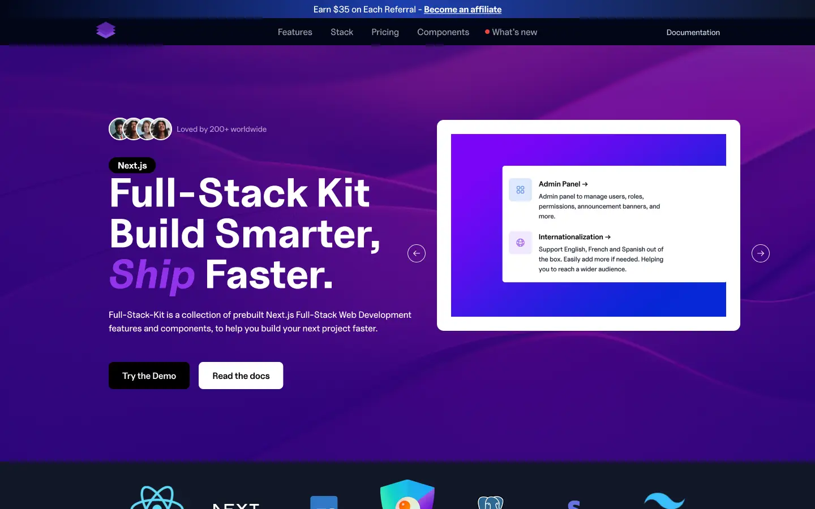815x509 pixels.
Task: Click the 'Loved by 200+ worldwide' text
Action: 221,129
